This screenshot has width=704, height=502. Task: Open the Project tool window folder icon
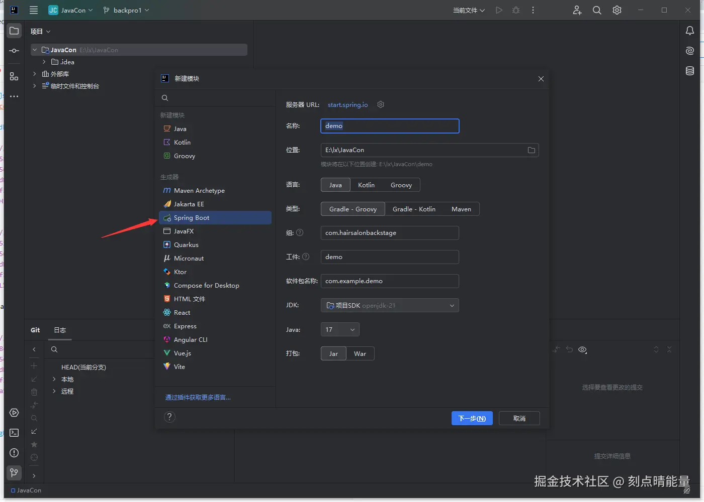(x=14, y=31)
